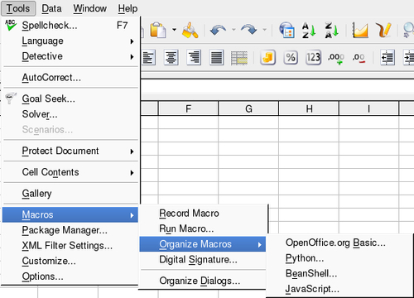Viewport: 414px width, 298px height.
Task: Open the Paste dropdown arrow
Action: click(174, 29)
